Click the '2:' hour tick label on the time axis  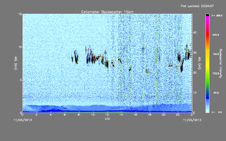tap(37, 115)
